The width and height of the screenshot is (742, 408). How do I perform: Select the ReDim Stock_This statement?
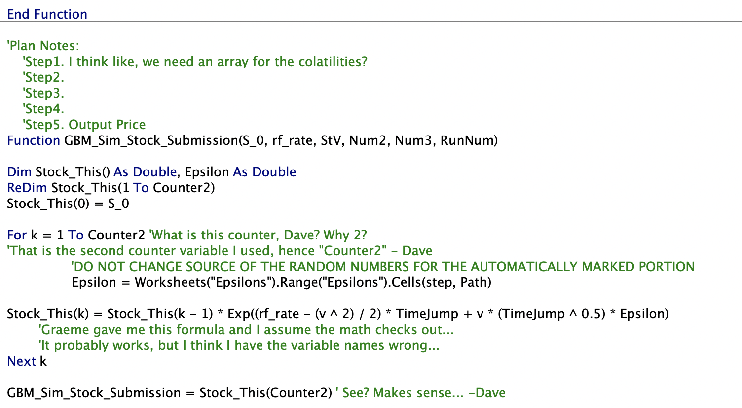click(x=111, y=187)
